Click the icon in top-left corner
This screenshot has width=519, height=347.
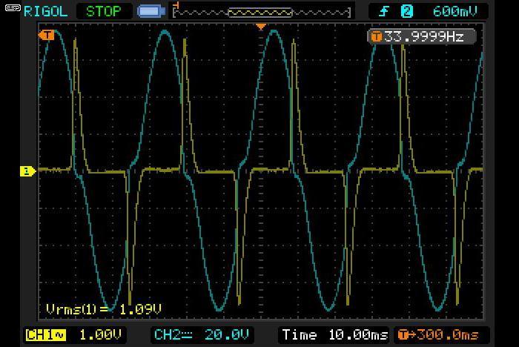pyautogui.click(x=13, y=8)
